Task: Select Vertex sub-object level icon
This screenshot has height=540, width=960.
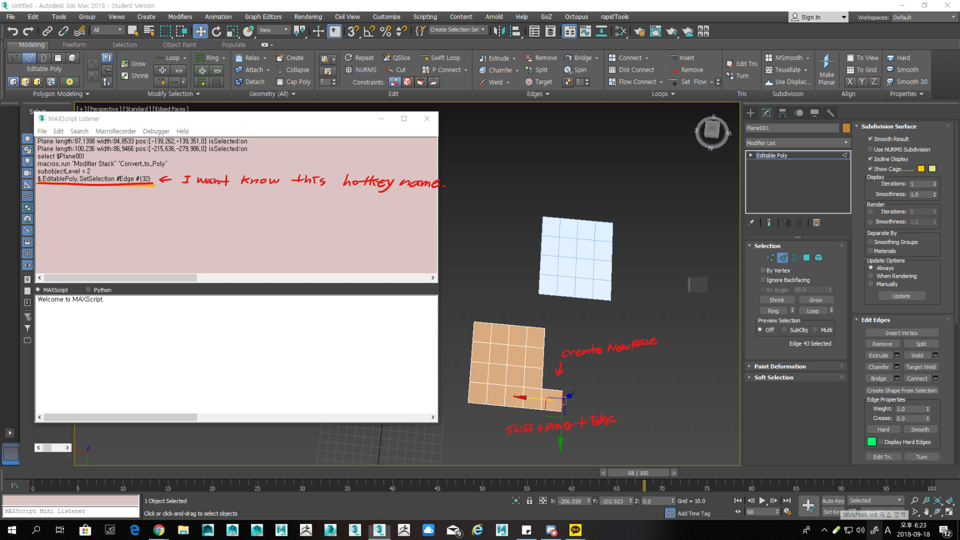Action: point(770,258)
